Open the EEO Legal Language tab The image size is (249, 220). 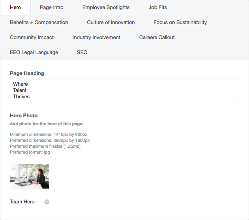(34, 52)
